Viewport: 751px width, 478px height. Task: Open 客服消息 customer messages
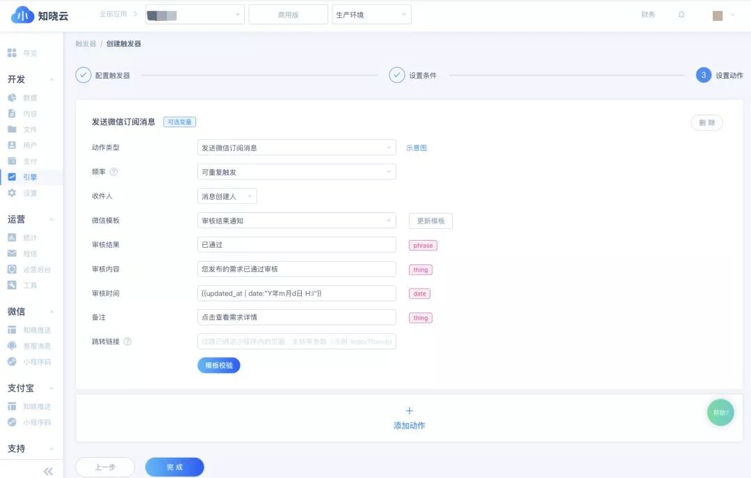(29, 346)
